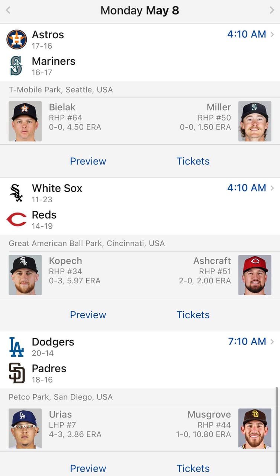Click the Seattle Mariners team logo

16,66
